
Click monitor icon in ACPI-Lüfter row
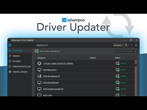click(39, 95)
